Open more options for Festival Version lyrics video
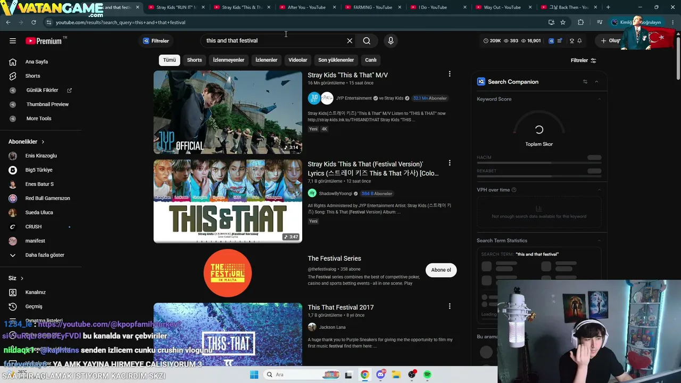The image size is (681, 383). click(x=450, y=163)
